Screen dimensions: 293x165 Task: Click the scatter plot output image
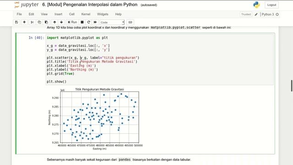coord(95,119)
